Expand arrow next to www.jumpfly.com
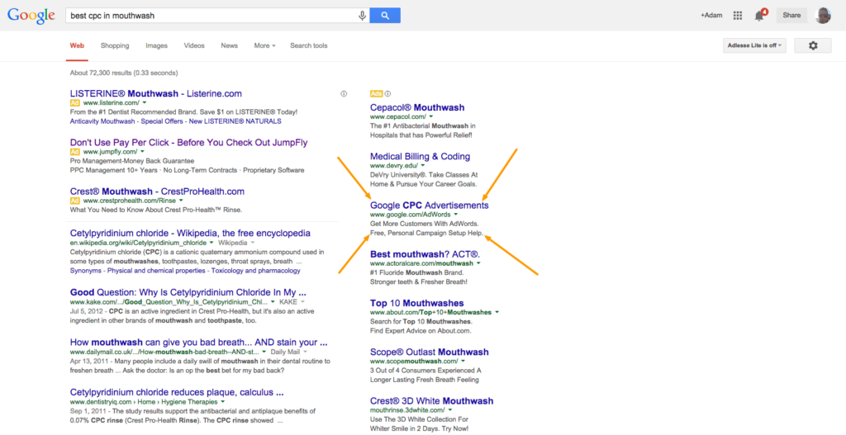This screenshot has width=846, height=435. pos(142,152)
